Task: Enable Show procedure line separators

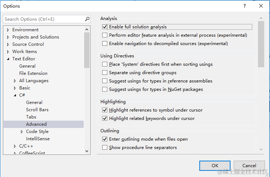Action: [x=105, y=148]
